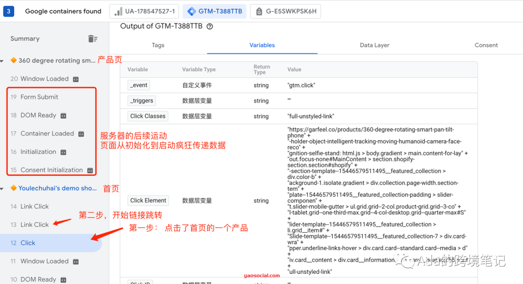Image resolution: width=523 pixels, height=284 pixels.
Task: Open the UA-178547527-1 Analytics container
Action: point(144,11)
